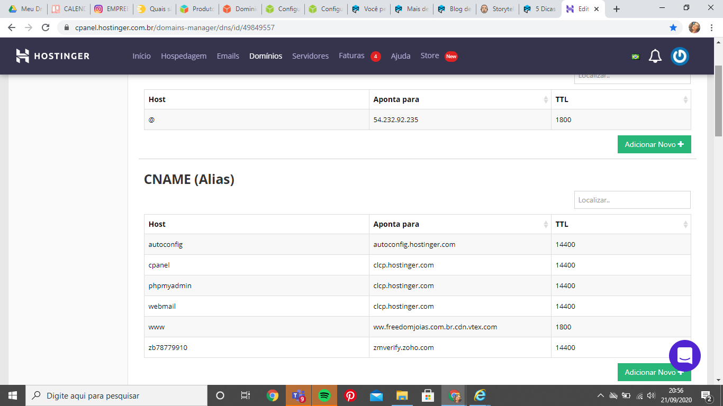Open the Domínios menu
This screenshot has width=723, height=406.
[x=266, y=56]
